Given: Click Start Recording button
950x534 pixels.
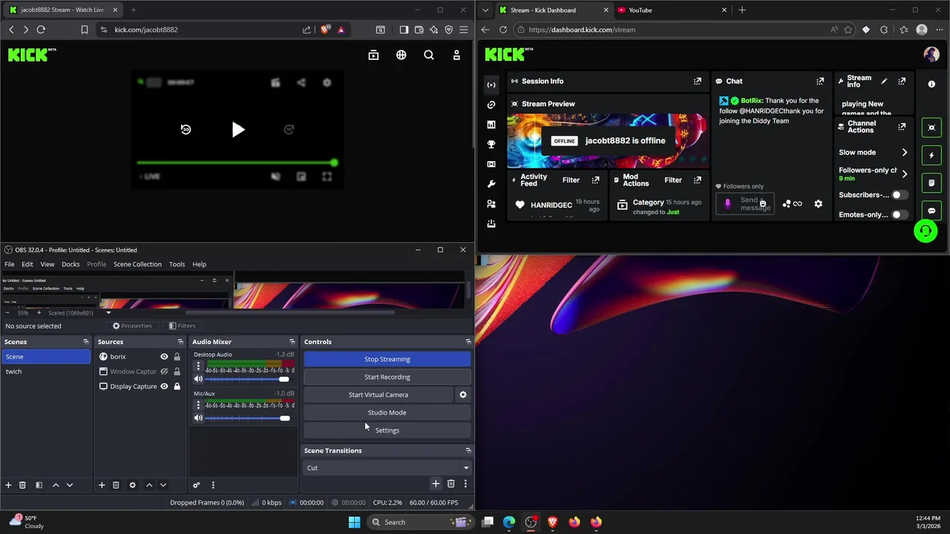Looking at the screenshot, I should pos(387,377).
